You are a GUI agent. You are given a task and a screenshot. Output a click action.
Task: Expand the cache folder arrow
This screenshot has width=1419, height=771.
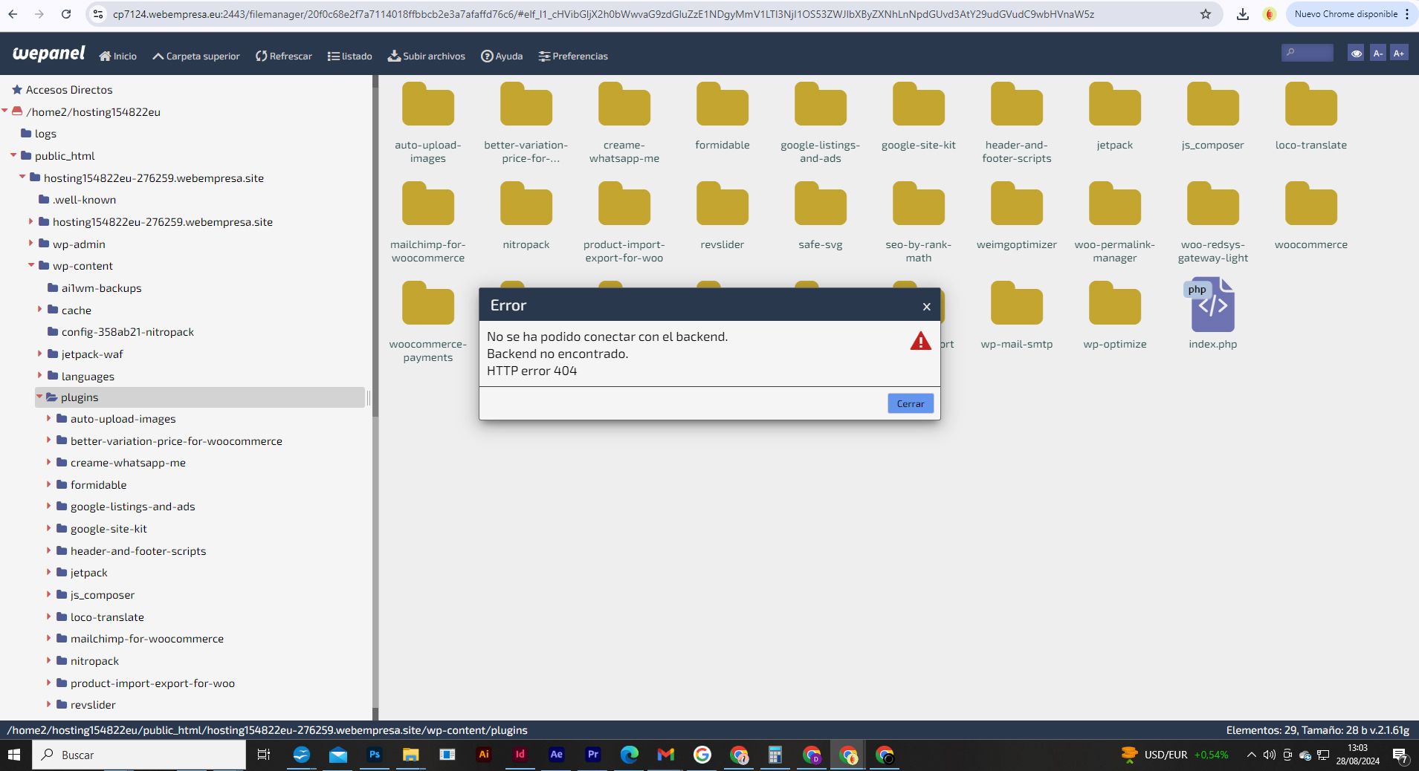click(40, 309)
